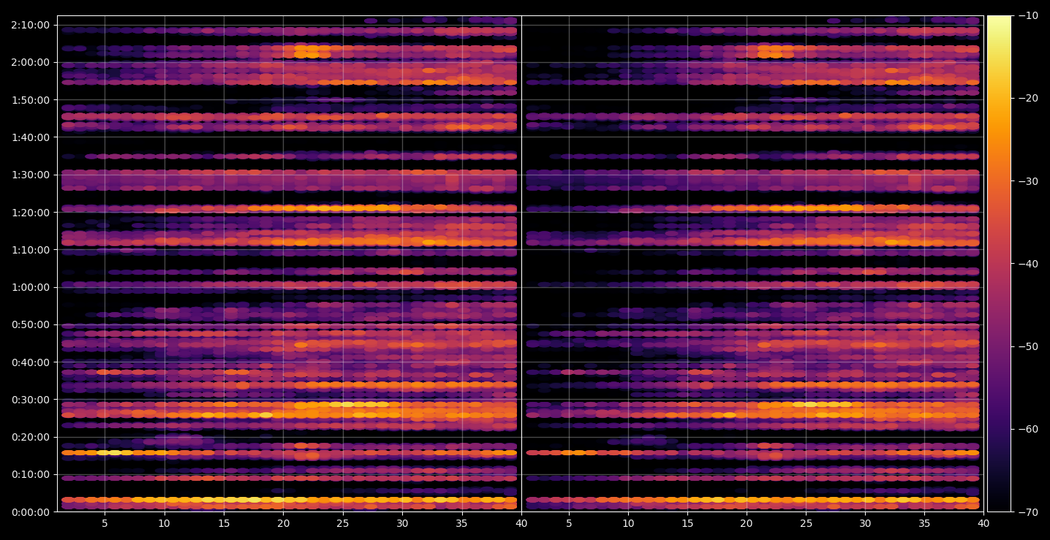
Task: Click the −50 colorbar tick value
Action: (1027, 346)
